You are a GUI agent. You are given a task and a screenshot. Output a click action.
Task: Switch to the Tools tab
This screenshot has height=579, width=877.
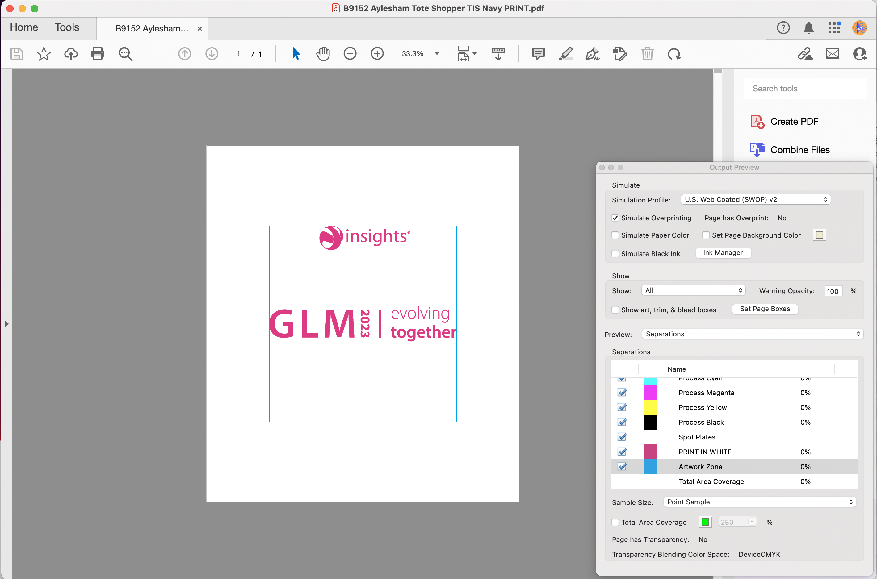click(x=67, y=27)
